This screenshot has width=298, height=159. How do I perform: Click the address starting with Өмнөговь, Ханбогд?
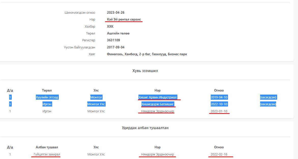pyautogui.click(x=147, y=54)
